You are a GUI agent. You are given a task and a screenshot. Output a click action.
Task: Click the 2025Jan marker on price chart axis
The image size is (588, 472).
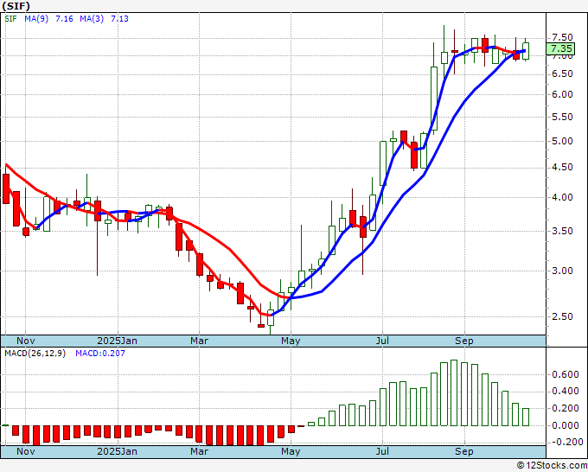117,341
